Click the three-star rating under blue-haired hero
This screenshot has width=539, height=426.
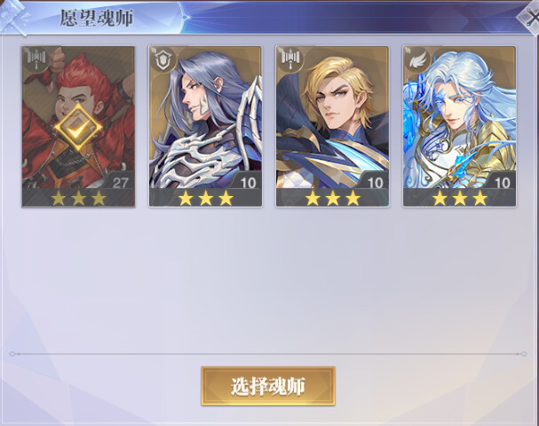click(x=460, y=198)
